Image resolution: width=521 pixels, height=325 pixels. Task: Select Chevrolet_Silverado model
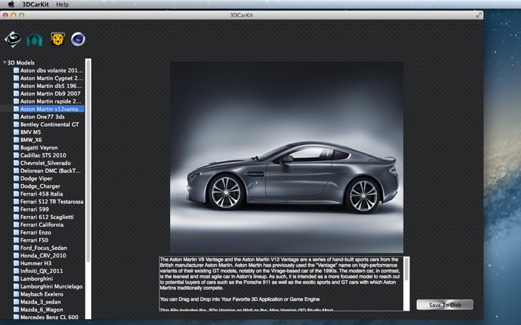click(x=46, y=163)
